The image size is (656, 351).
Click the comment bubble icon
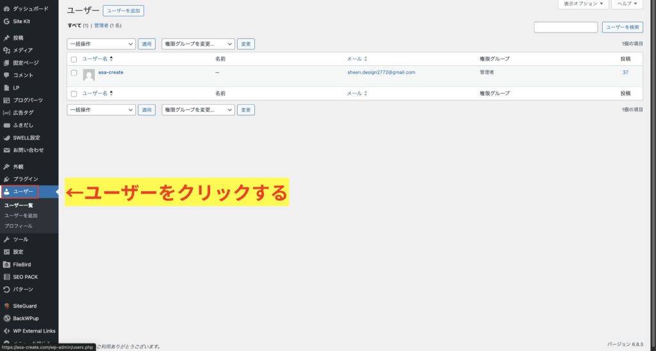[x=6, y=75]
